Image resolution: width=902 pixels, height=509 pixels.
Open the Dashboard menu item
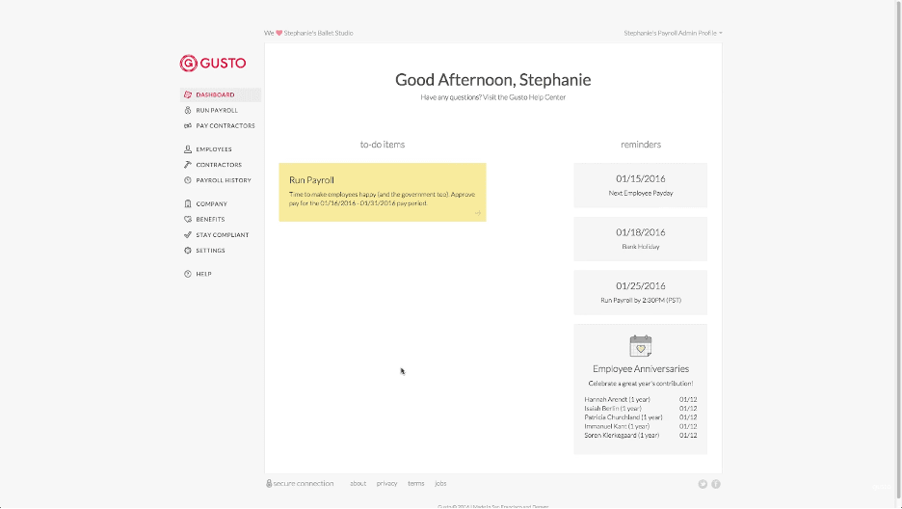[x=221, y=94]
